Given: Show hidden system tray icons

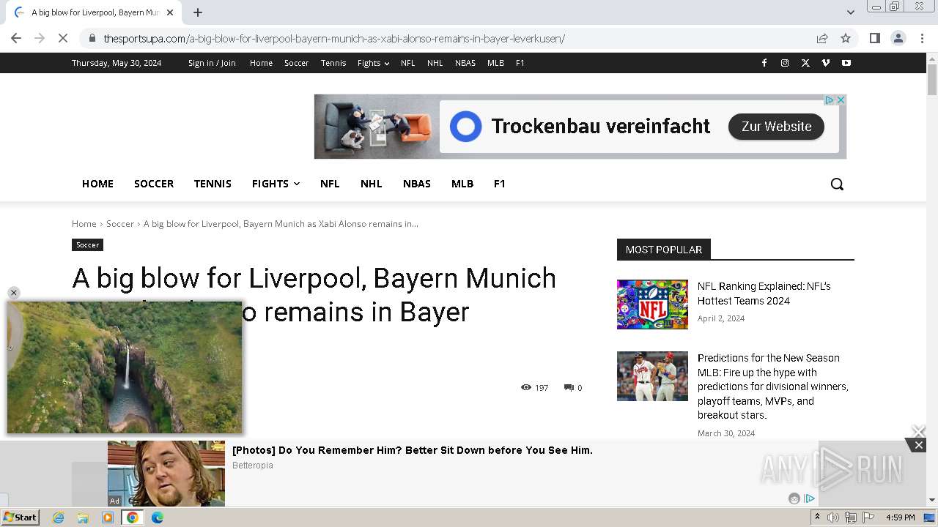Looking at the screenshot, I should pos(817,517).
